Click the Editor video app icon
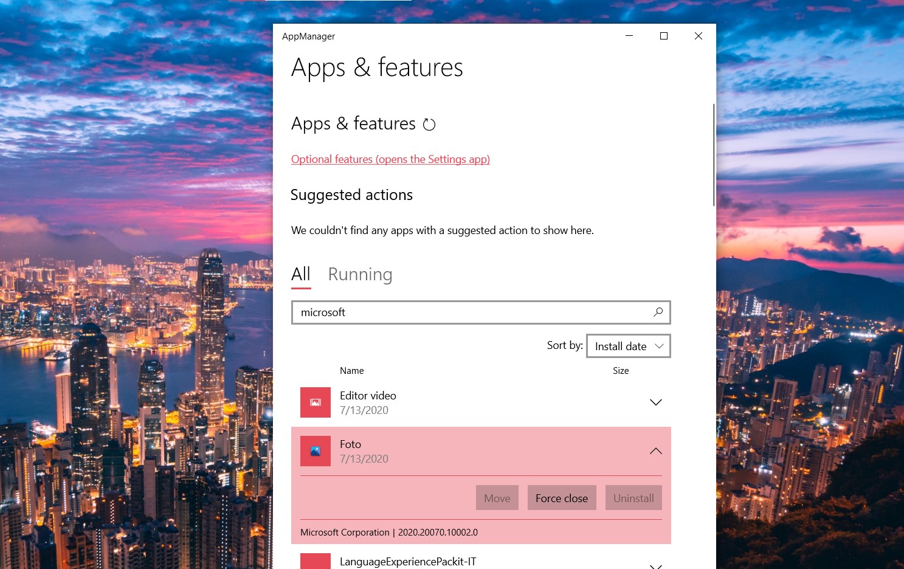The height and width of the screenshot is (569, 904). pyautogui.click(x=316, y=402)
